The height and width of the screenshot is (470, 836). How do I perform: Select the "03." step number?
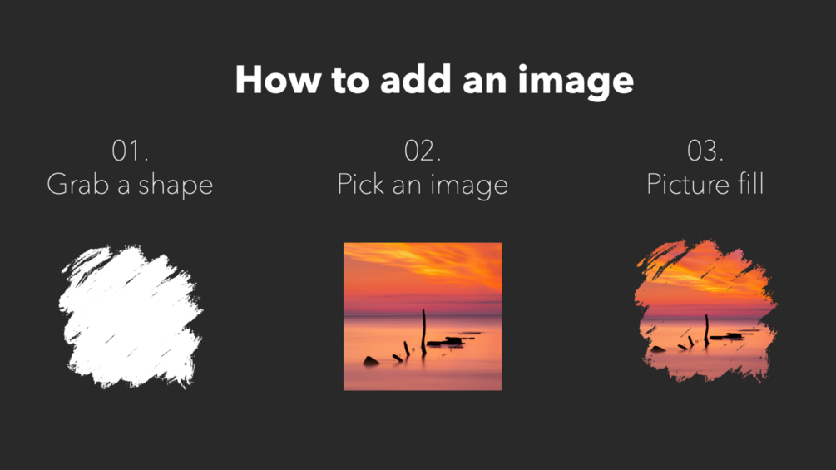(705, 151)
